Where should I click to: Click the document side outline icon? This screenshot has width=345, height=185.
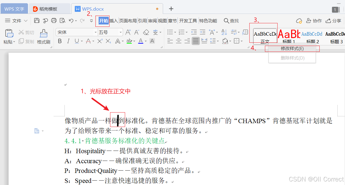(37, 131)
